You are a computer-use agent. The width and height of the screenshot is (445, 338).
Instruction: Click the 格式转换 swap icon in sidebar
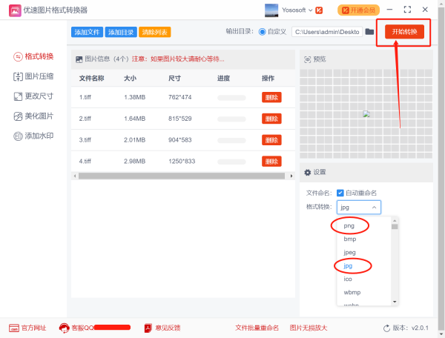click(x=18, y=57)
